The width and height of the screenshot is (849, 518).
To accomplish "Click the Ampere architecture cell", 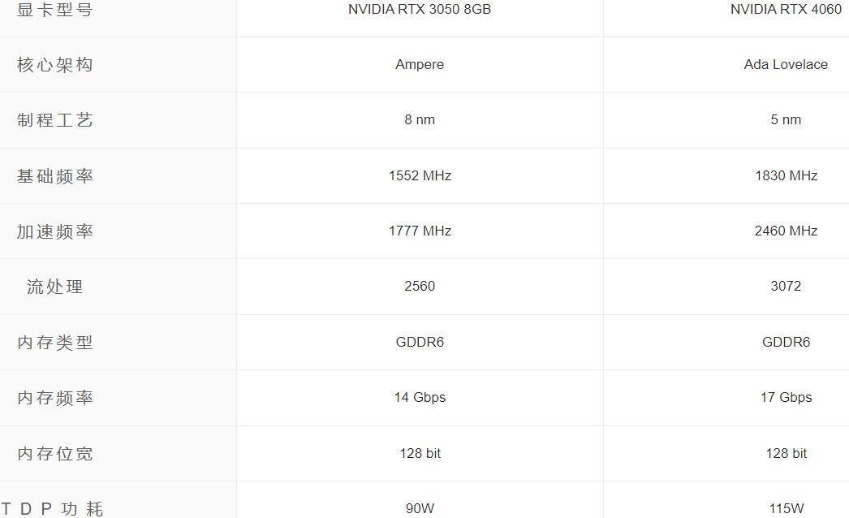I will [x=420, y=65].
